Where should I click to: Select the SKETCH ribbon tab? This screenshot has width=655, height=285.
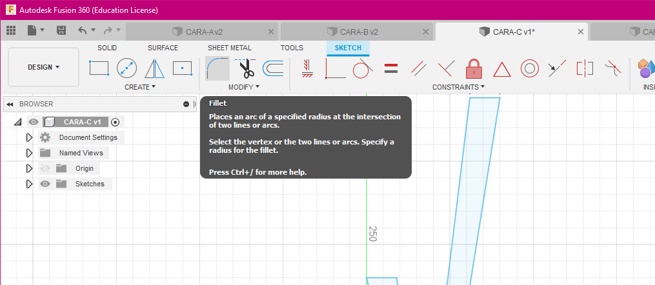pyautogui.click(x=348, y=48)
